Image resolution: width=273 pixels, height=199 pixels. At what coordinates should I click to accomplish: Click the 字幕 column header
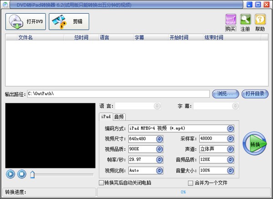[x=151, y=37]
